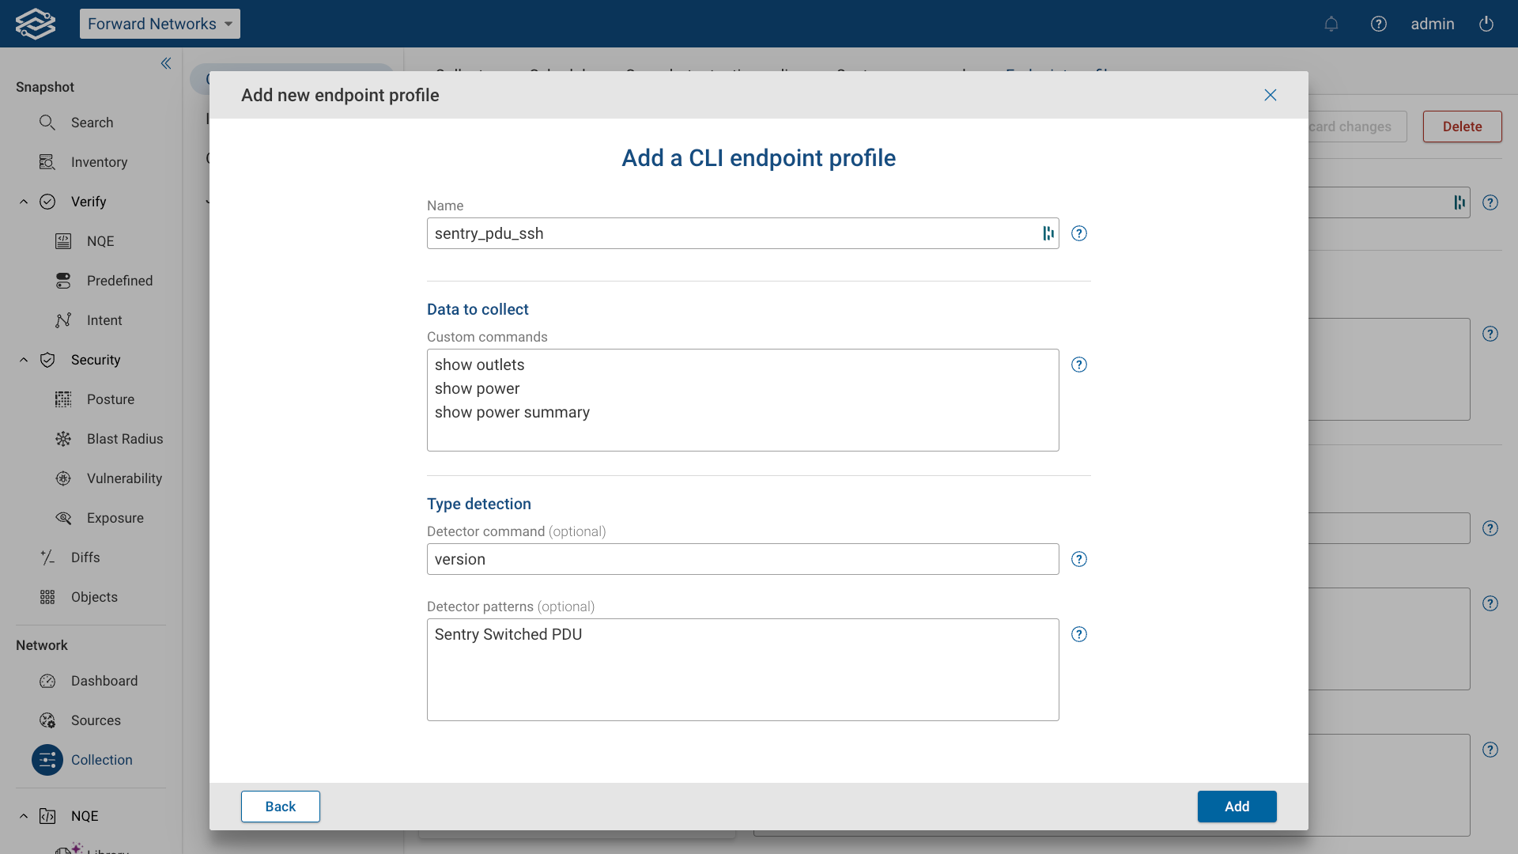Click the Detector command input field
This screenshot has height=854, width=1518.
point(742,559)
